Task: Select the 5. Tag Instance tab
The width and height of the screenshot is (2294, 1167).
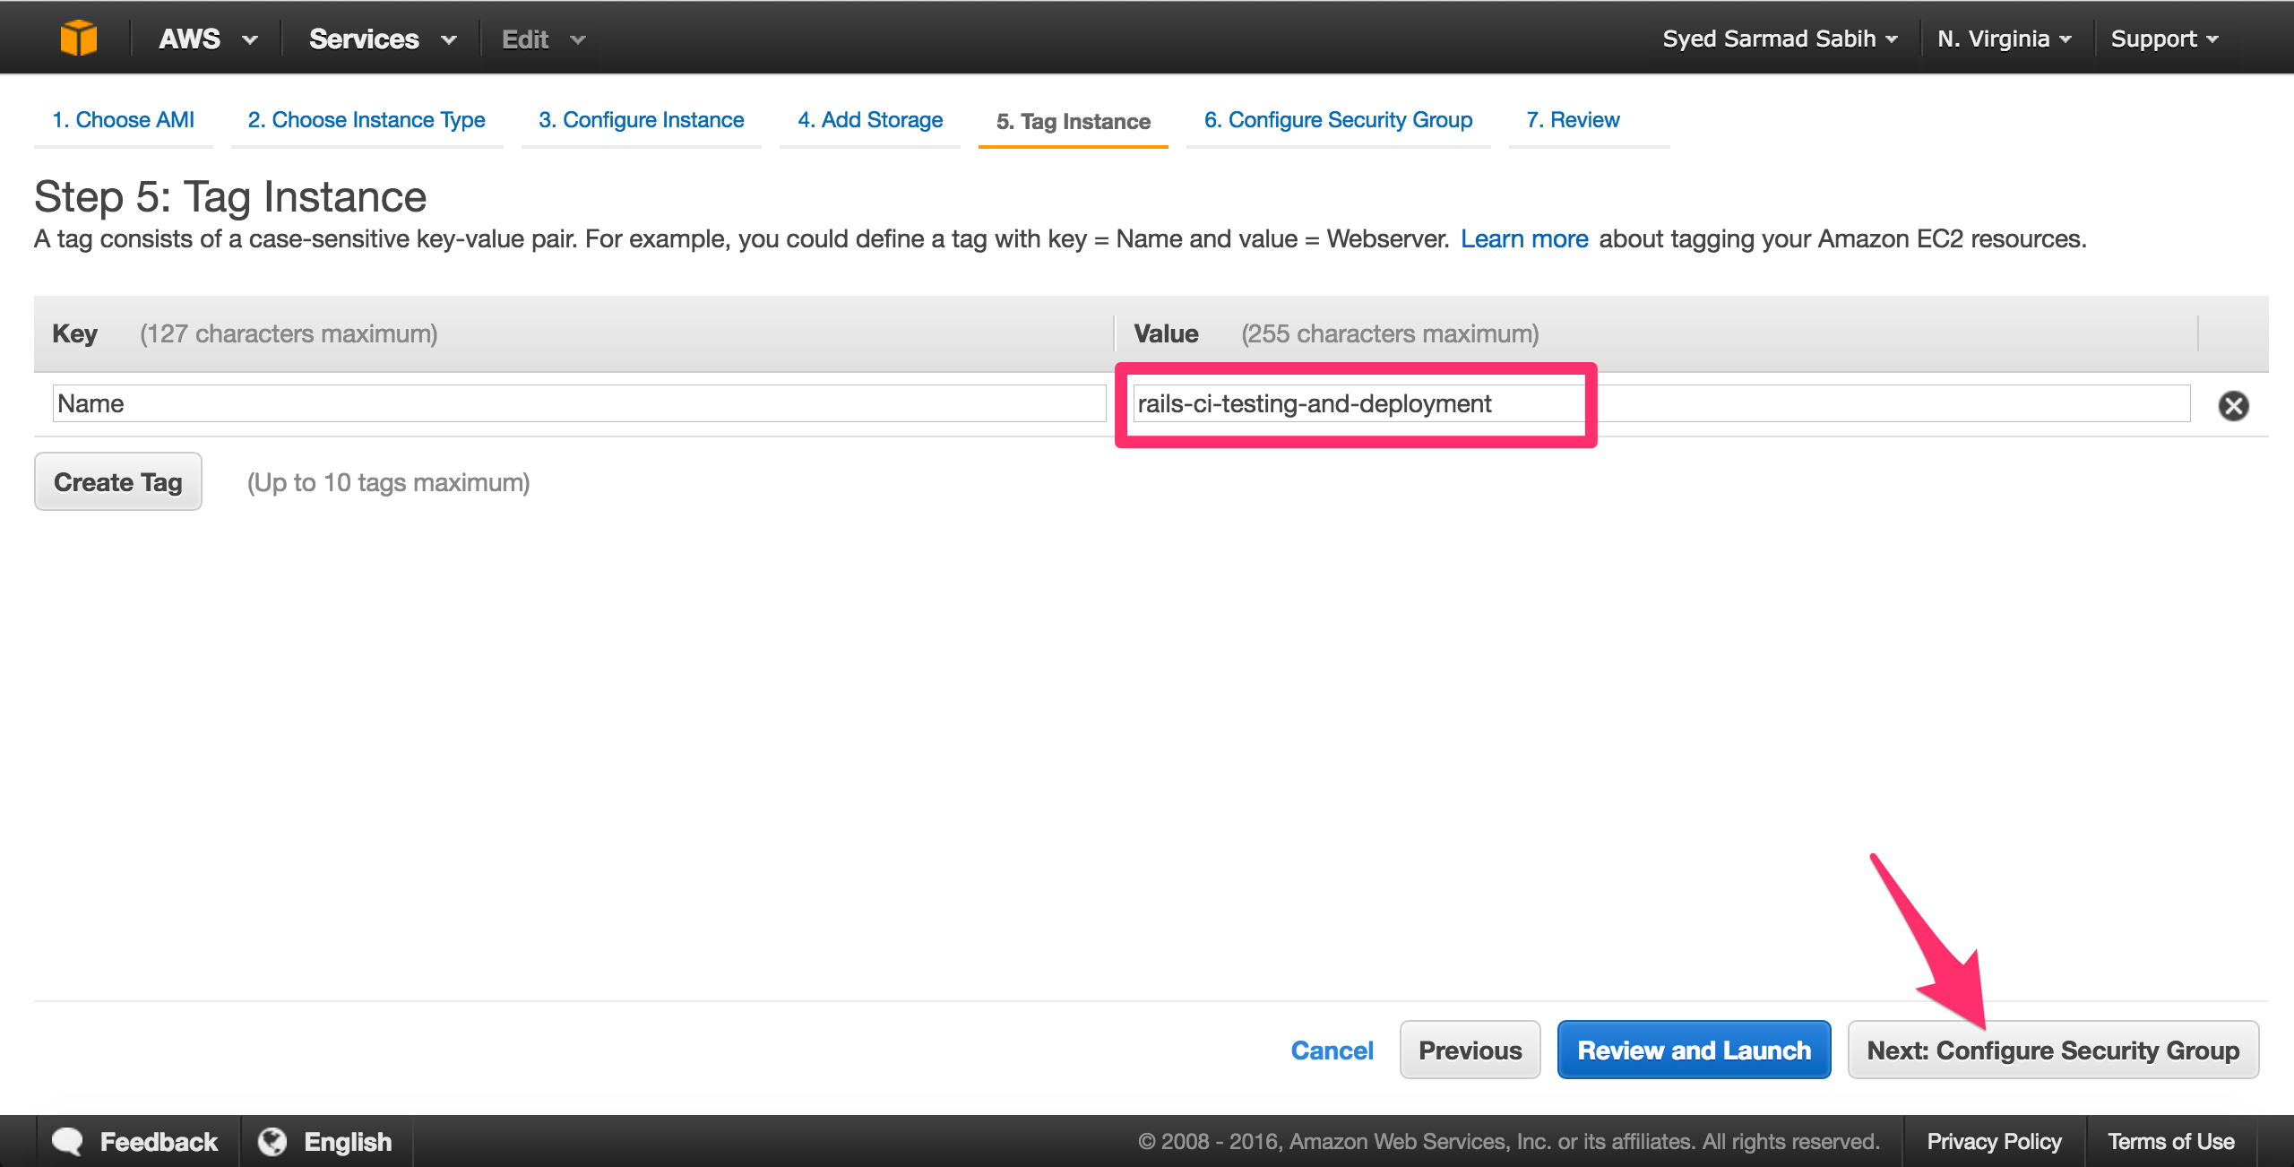Action: pyautogui.click(x=1074, y=121)
